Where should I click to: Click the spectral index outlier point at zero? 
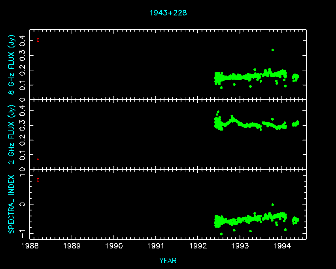click(273, 205)
